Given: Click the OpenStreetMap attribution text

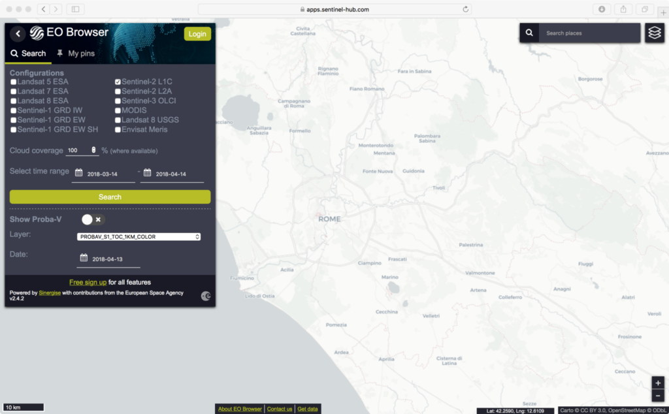Looking at the screenshot, I should pos(627,410).
